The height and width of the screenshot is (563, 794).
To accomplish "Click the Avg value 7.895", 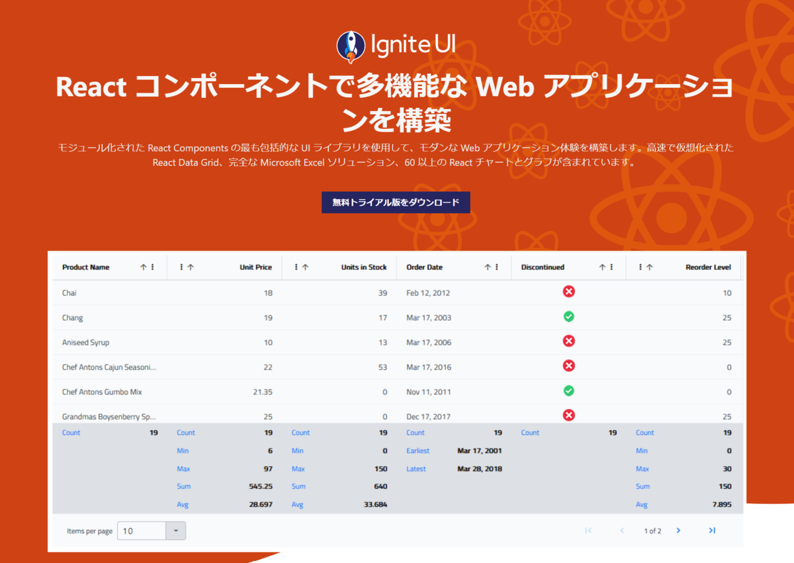I will click(721, 505).
